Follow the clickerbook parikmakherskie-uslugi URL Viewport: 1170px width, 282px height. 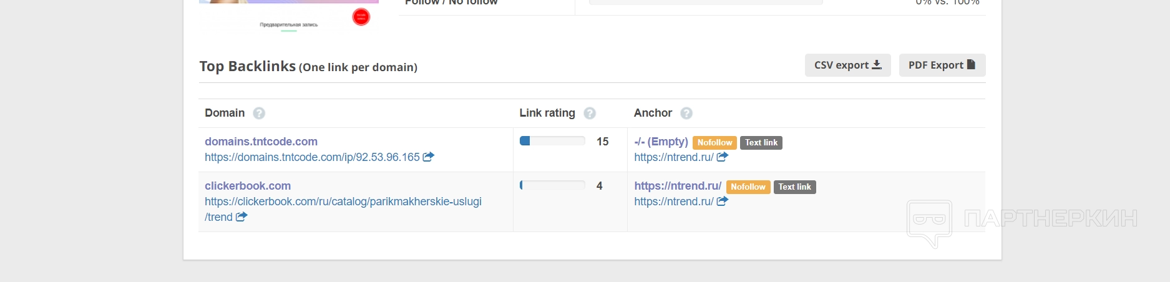[343, 202]
